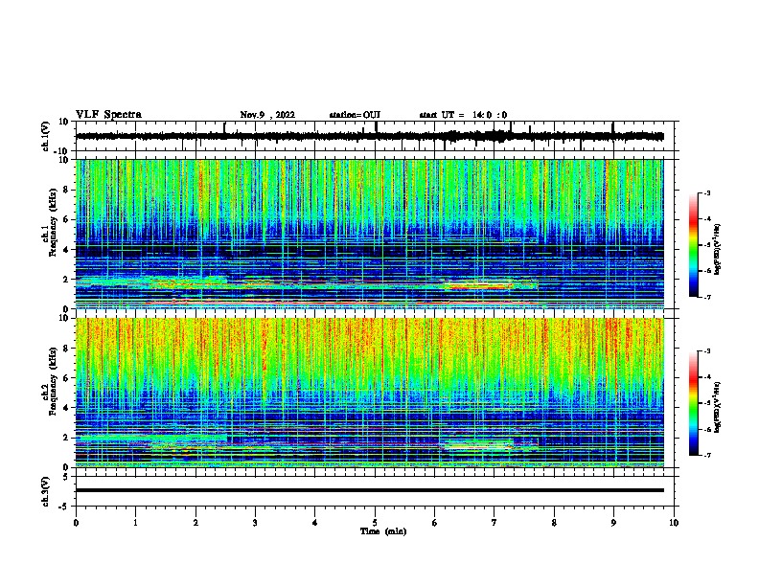
Task: Click the "6" minute tick on time axis
Action: point(434,523)
